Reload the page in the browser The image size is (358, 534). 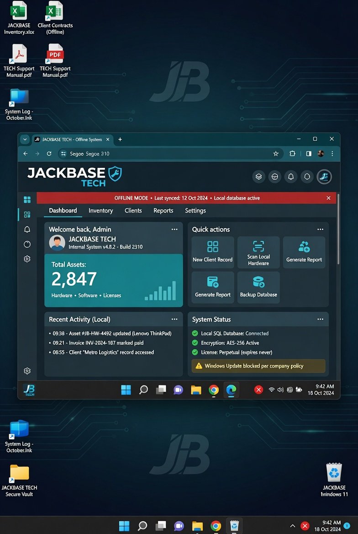49,154
